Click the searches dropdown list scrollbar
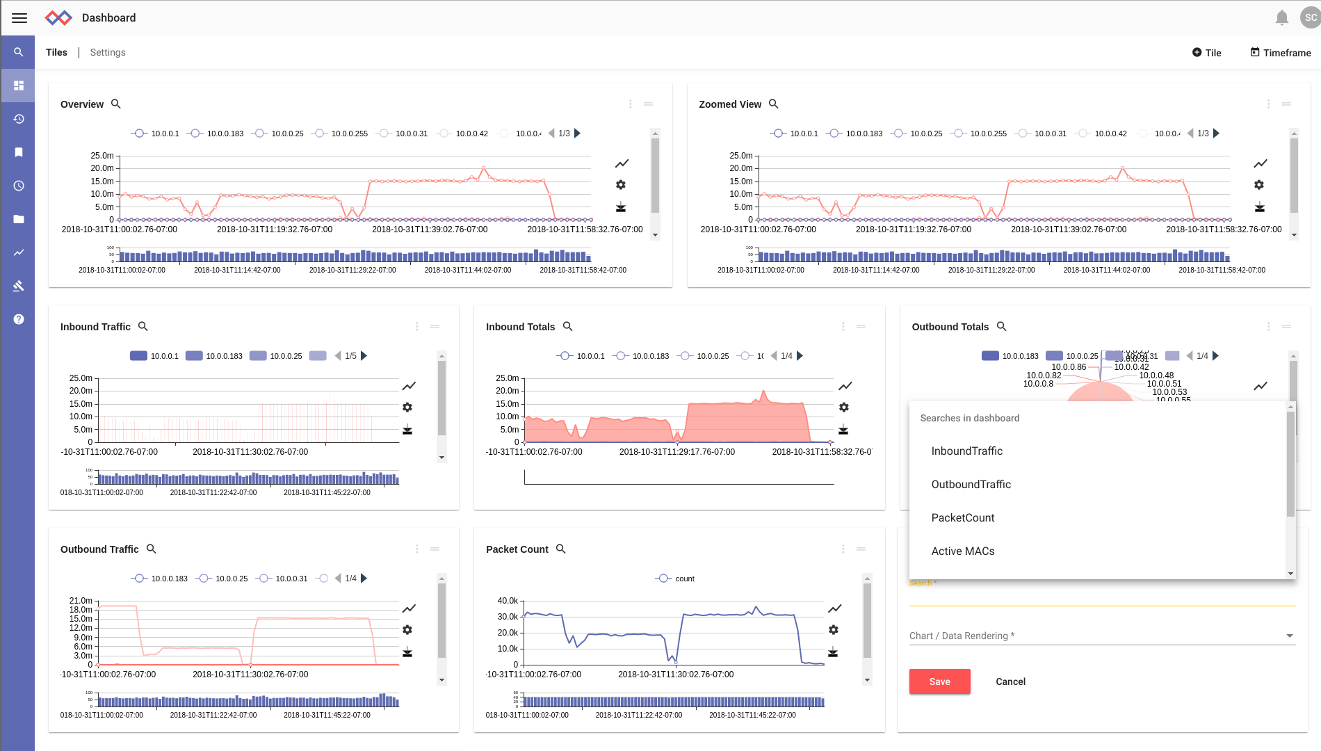Screen dimensions: 1321x751 click(x=1290, y=491)
